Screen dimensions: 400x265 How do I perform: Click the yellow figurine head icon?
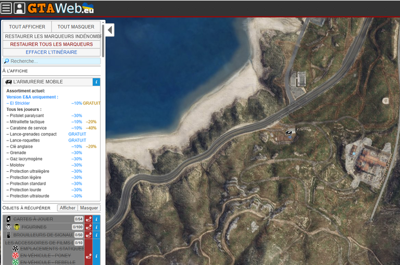(17, 227)
